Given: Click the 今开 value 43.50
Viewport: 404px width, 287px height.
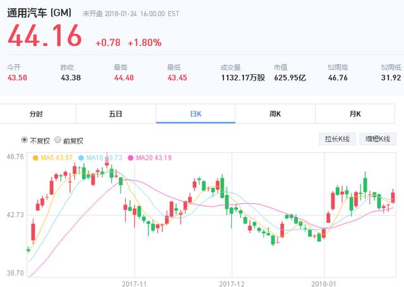Looking at the screenshot, I should pyautogui.click(x=17, y=77).
